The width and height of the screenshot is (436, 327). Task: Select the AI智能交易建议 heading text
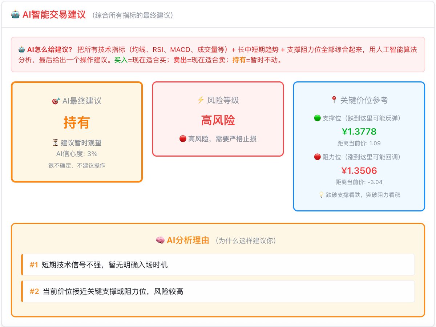coord(54,15)
